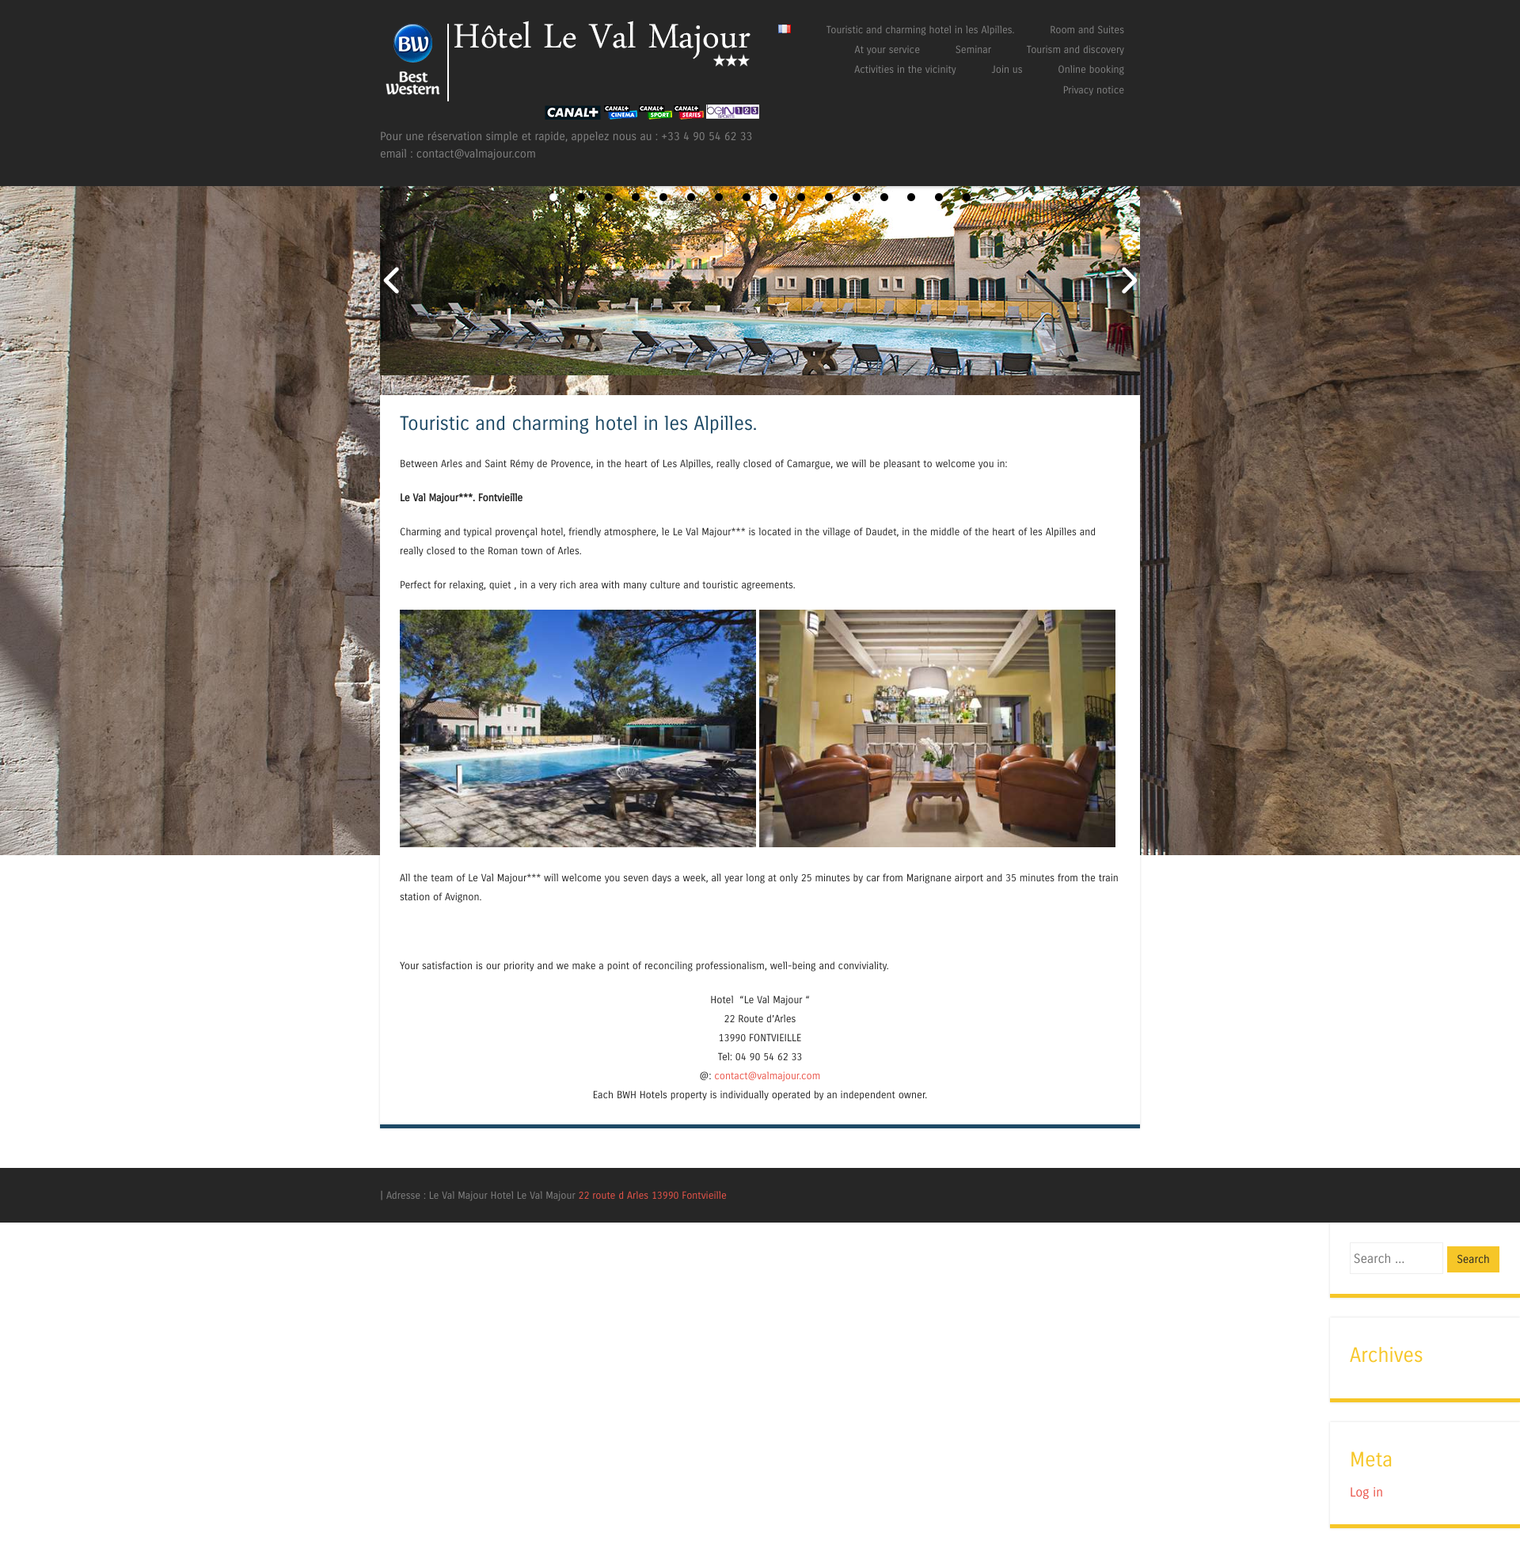
Task: Click the Meta widget heading
Action: 1370,1459
